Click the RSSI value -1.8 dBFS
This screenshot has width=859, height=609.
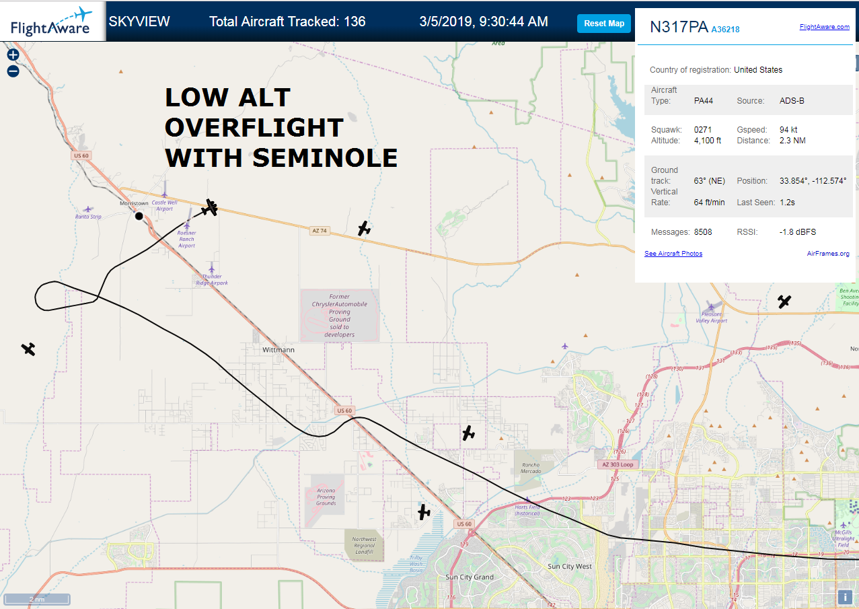pos(797,232)
